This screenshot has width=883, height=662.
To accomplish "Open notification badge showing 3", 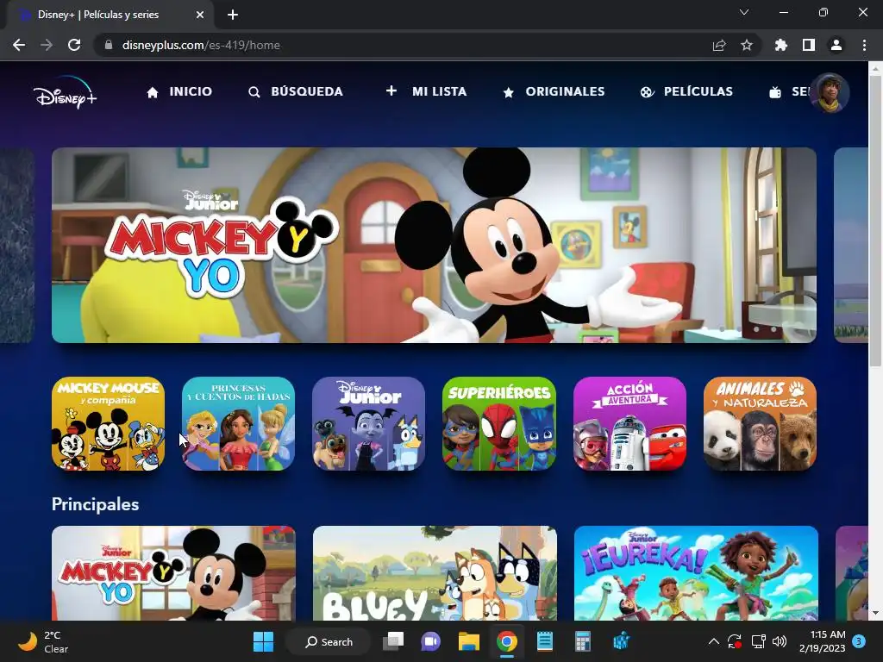I will [x=859, y=641].
